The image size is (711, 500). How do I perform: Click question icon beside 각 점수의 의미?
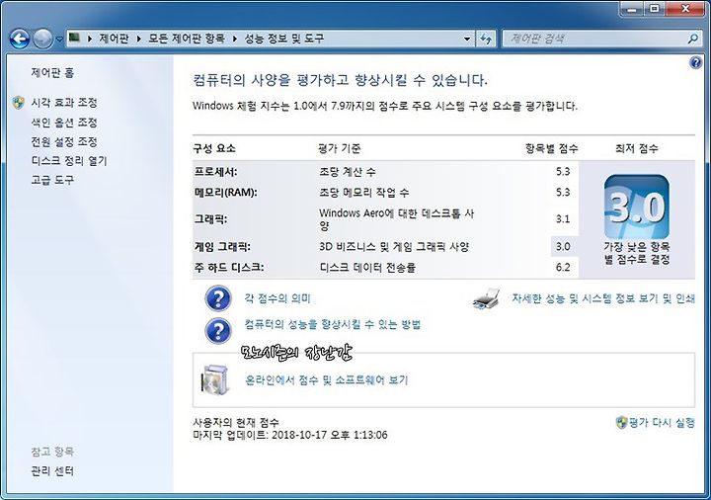click(218, 298)
